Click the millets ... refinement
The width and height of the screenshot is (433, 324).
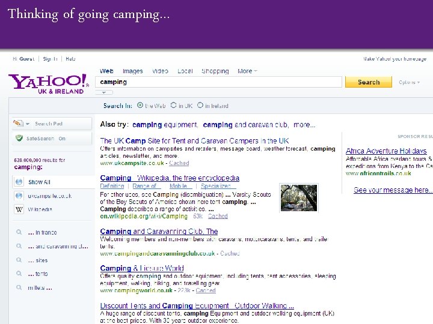click(x=40, y=287)
